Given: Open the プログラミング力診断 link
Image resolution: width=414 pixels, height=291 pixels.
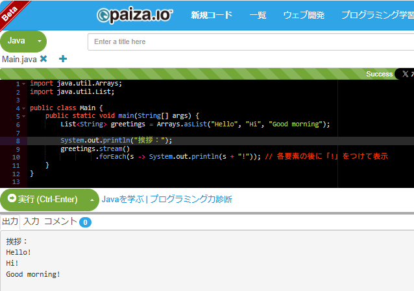Looking at the screenshot, I should coord(191,200).
